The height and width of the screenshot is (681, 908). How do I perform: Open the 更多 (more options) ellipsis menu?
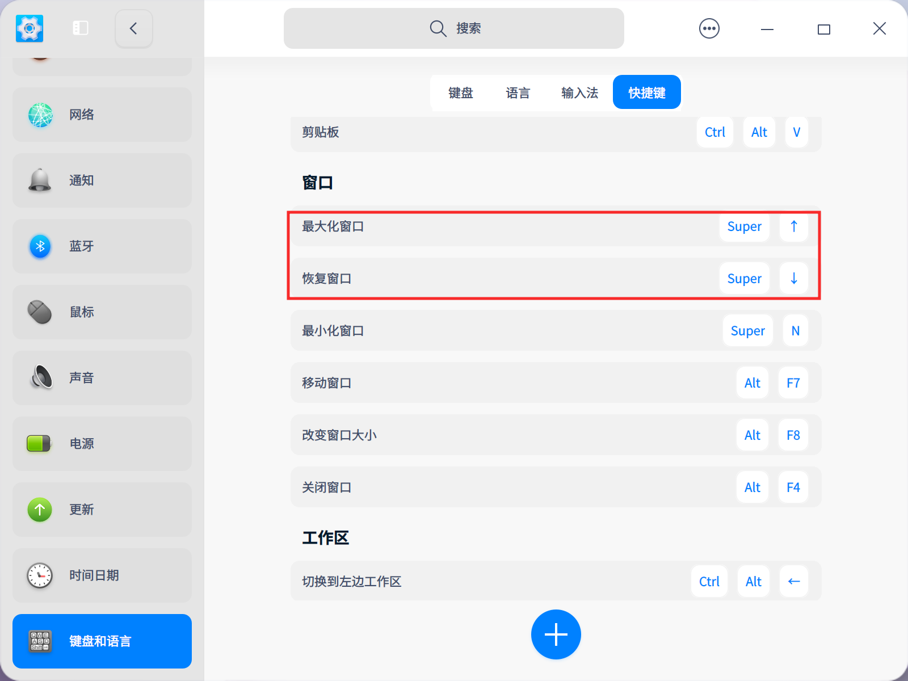(709, 28)
